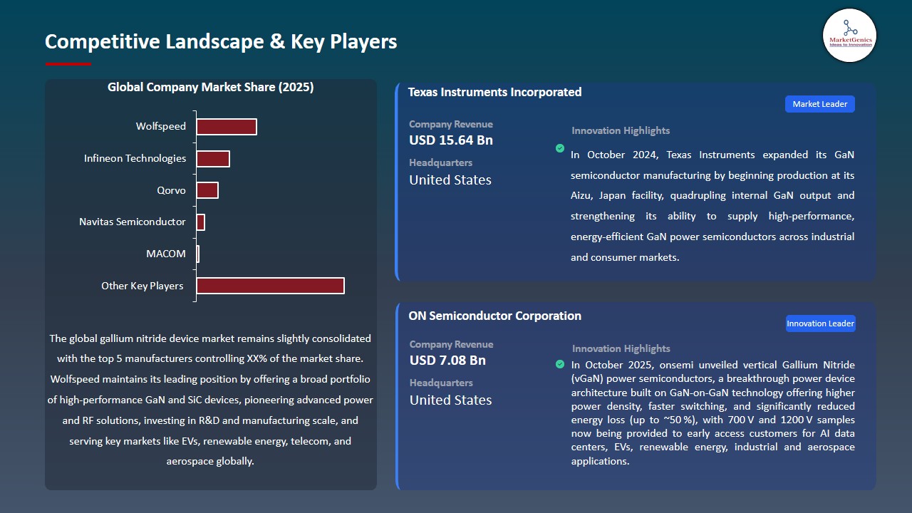Image resolution: width=912 pixels, height=513 pixels.
Task: Select the Wolfspeed bar in the chart
Action: pyautogui.click(x=226, y=126)
